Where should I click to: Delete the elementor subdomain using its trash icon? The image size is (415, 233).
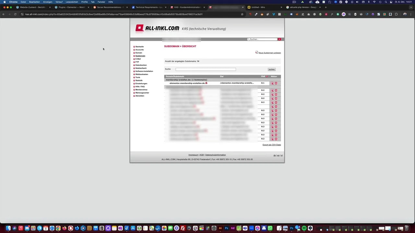tap(276, 83)
